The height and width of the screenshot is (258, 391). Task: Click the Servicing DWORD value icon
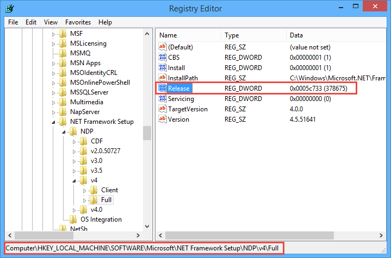[x=162, y=99]
